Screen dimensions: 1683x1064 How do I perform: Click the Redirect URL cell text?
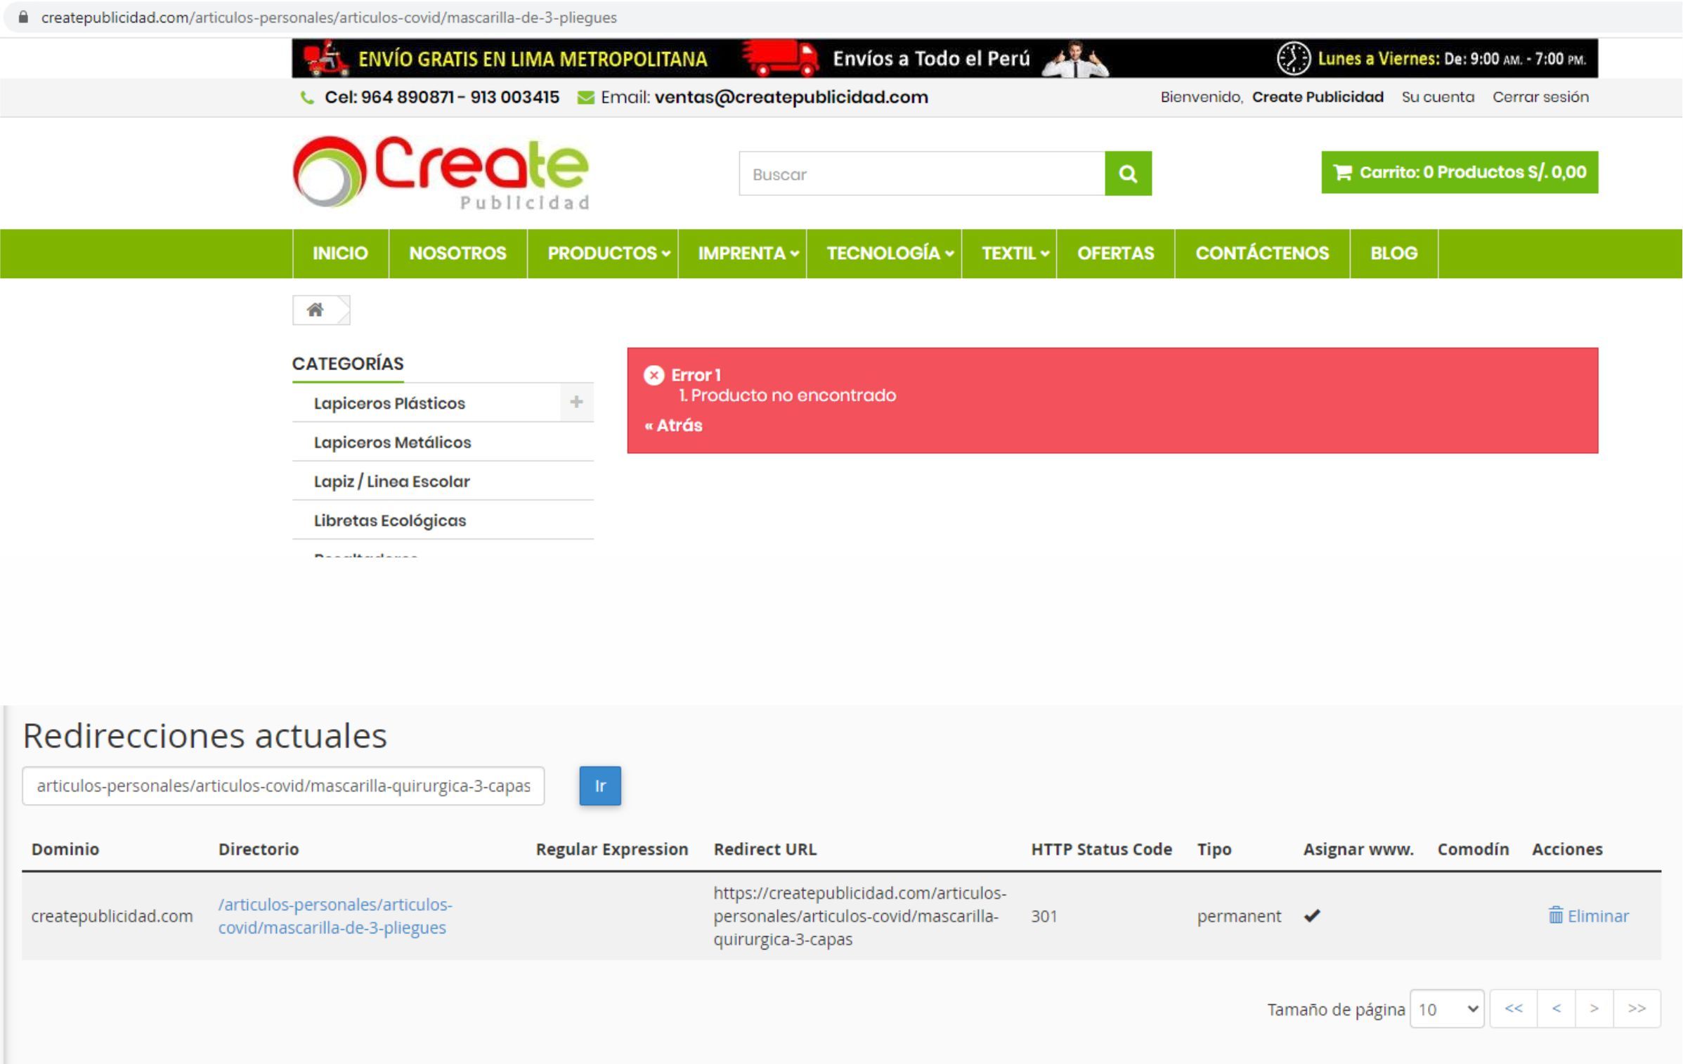(859, 916)
